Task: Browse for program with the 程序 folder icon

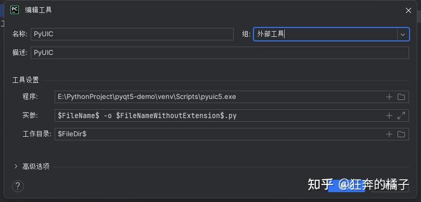Action: point(401,97)
